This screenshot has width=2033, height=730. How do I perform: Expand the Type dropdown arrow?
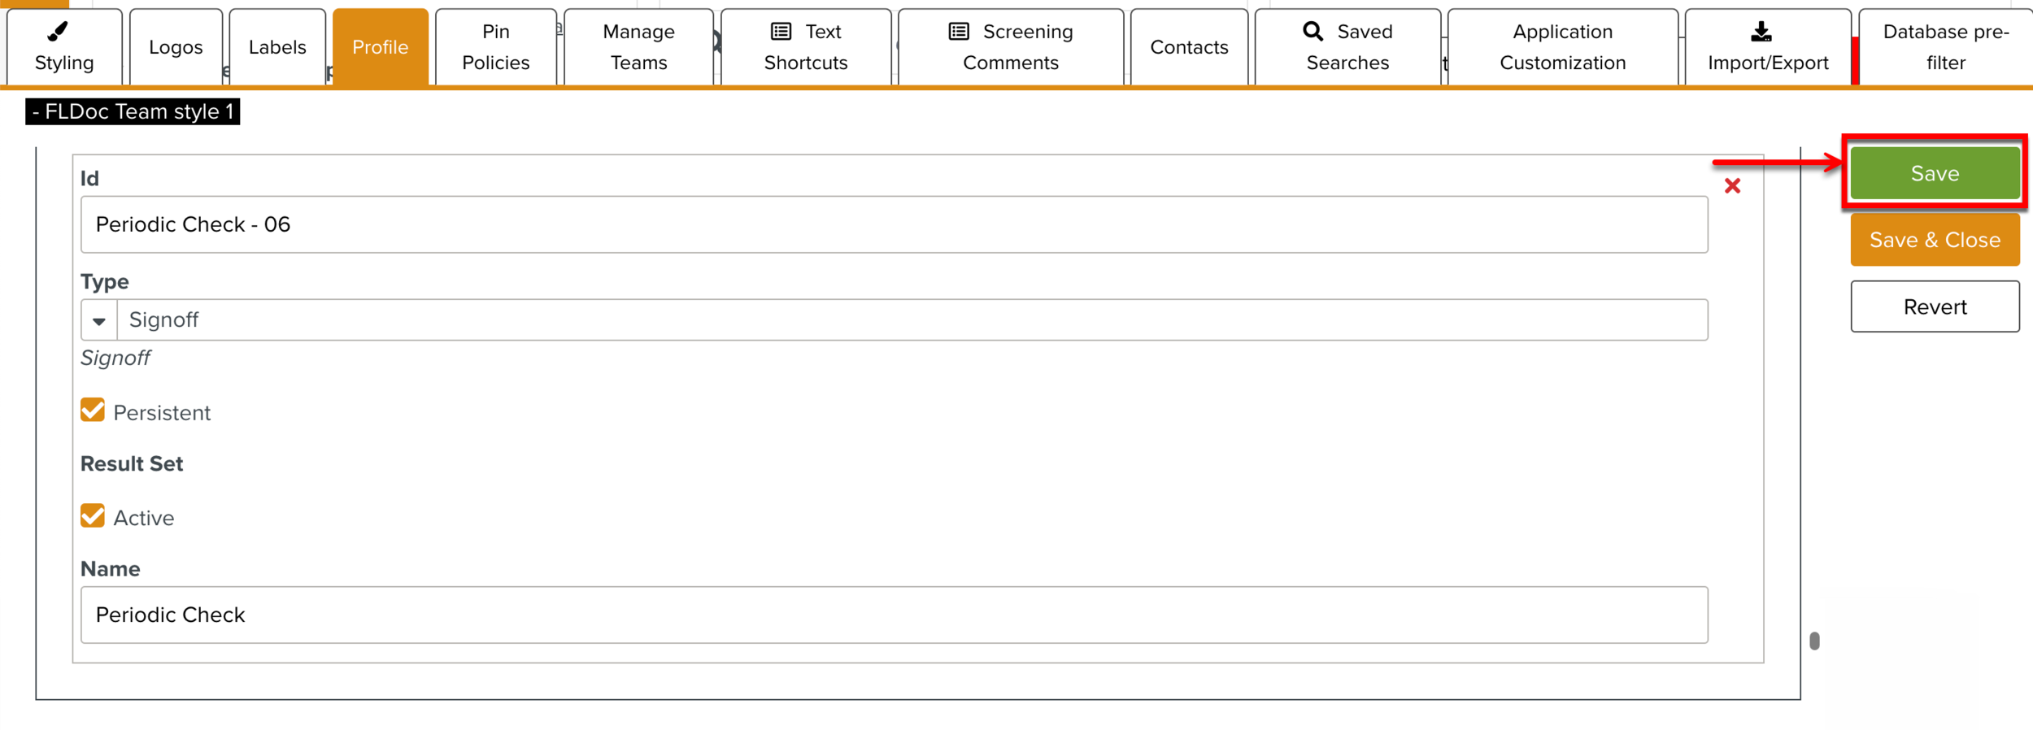(x=99, y=320)
